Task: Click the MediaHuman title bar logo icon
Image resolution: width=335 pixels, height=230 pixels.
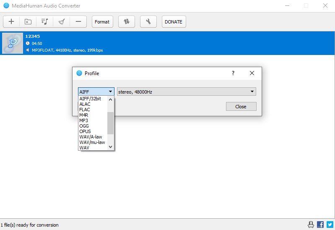Action: point(6,5)
